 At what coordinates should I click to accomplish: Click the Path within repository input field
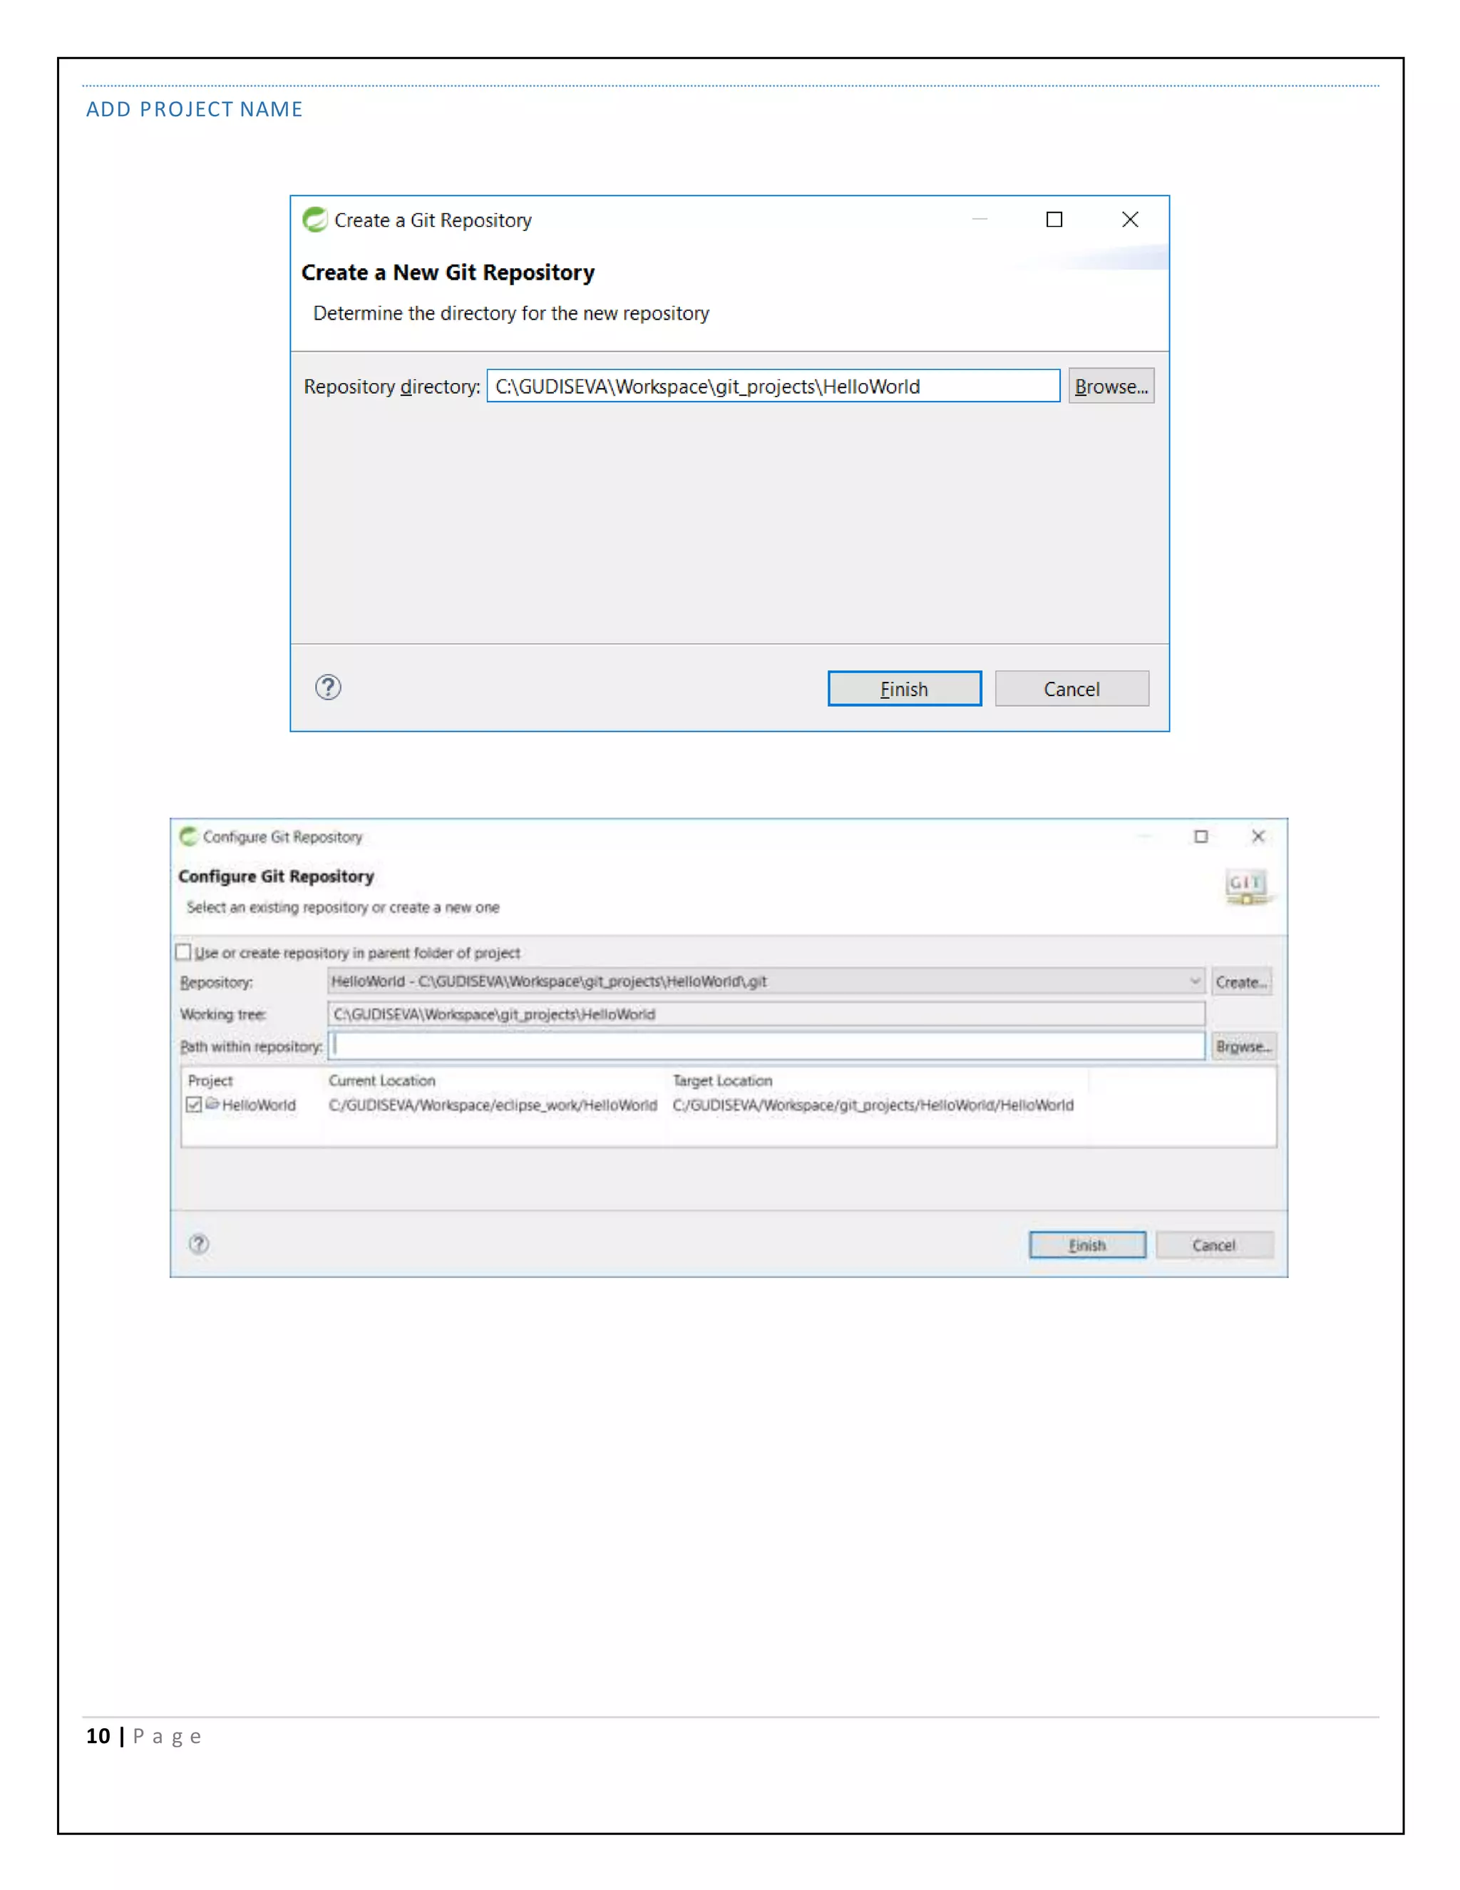tap(766, 1046)
